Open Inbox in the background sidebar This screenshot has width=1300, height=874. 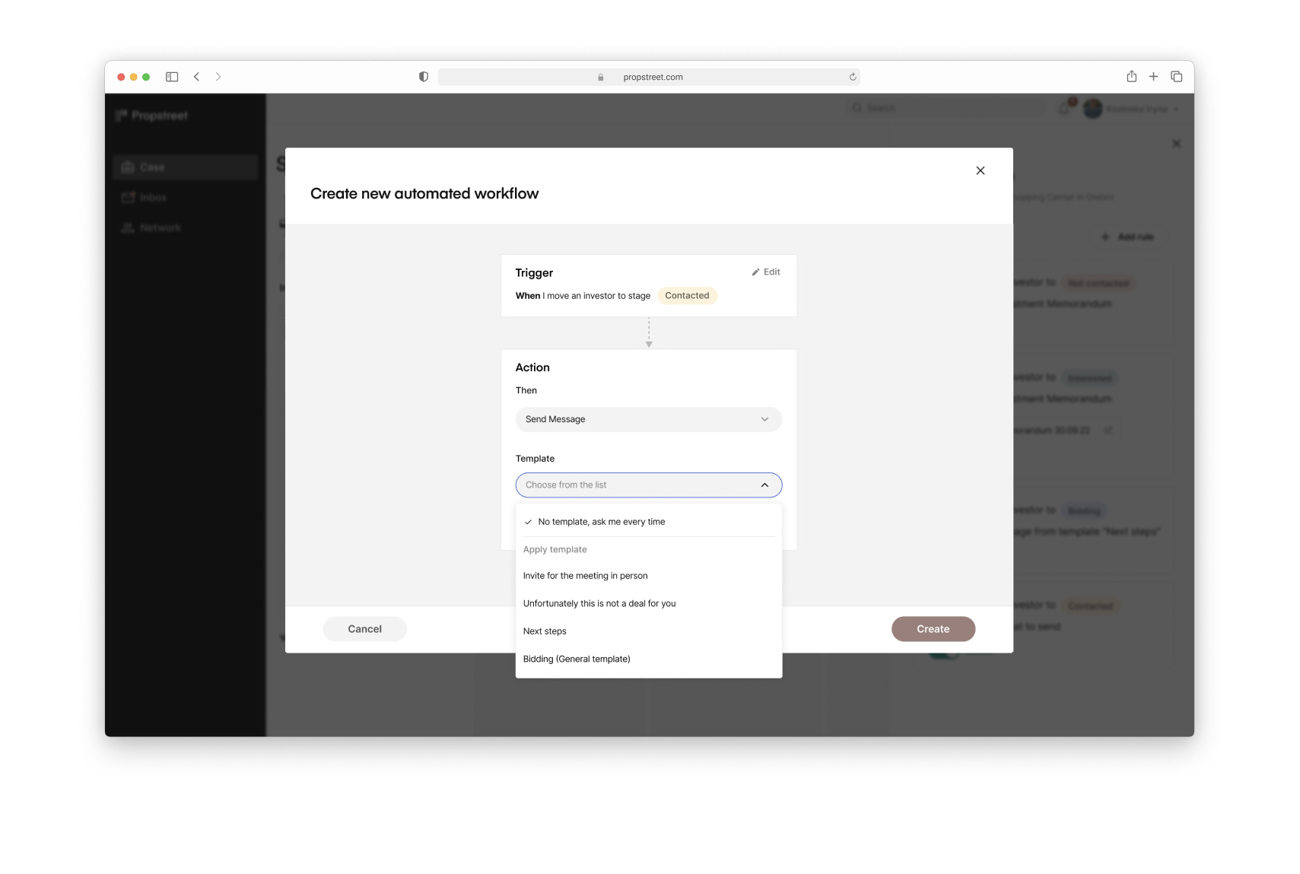tap(185, 197)
